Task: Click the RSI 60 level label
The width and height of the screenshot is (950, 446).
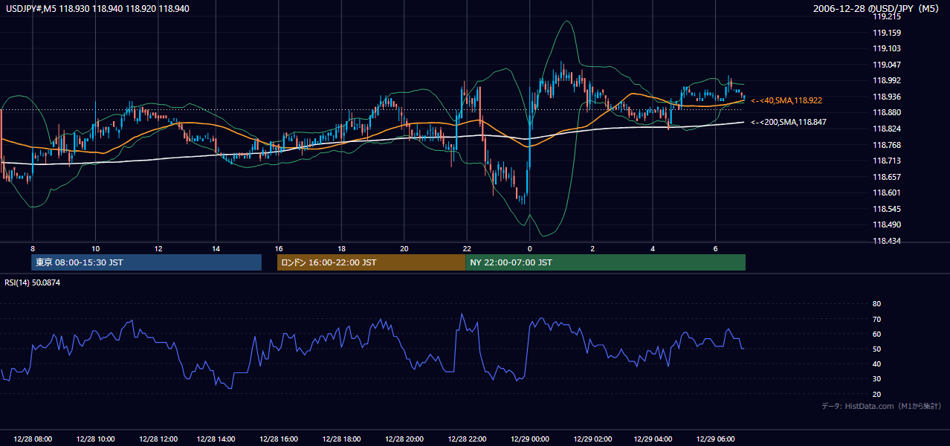Action: [876, 334]
